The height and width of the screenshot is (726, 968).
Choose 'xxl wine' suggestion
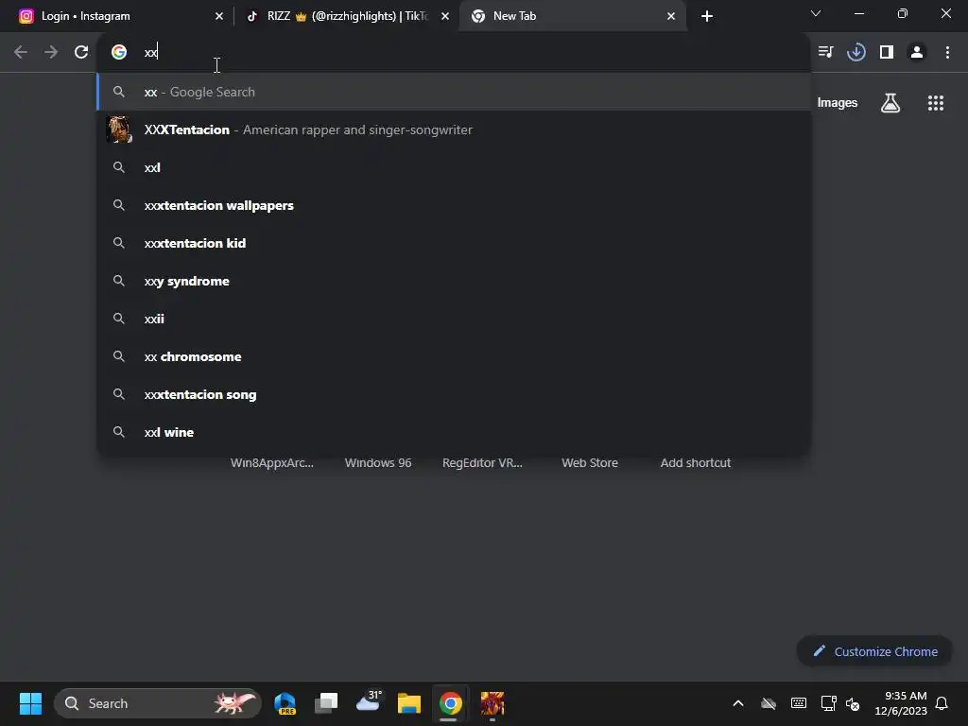click(x=454, y=432)
